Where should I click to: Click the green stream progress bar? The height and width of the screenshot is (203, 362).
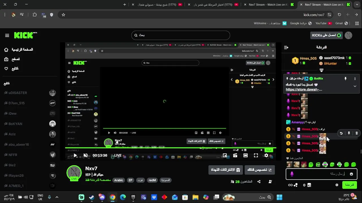coord(171,148)
